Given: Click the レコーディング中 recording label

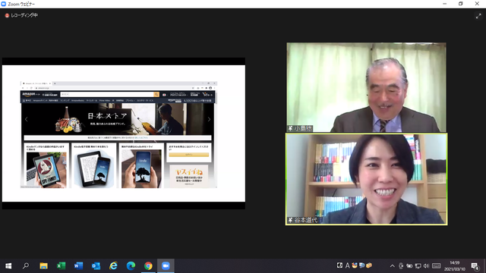Looking at the screenshot, I should 24,15.
